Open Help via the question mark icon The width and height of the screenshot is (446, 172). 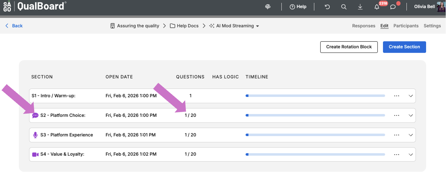click(x=298, y=7)
